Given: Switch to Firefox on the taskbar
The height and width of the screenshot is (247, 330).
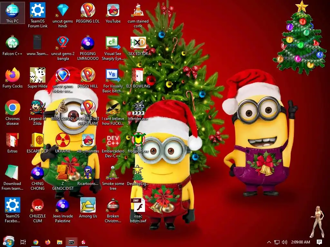Looking at the screenshot, I should point(48,242).
